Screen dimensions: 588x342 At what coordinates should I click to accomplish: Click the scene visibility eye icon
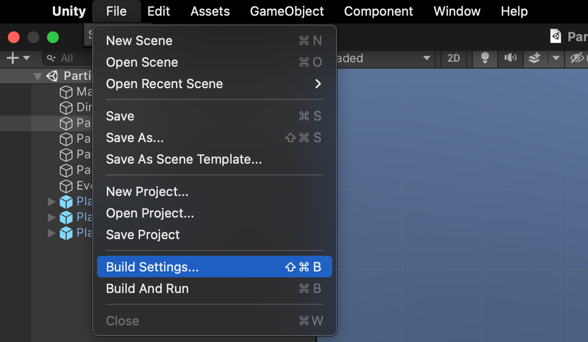pos(577,58)
